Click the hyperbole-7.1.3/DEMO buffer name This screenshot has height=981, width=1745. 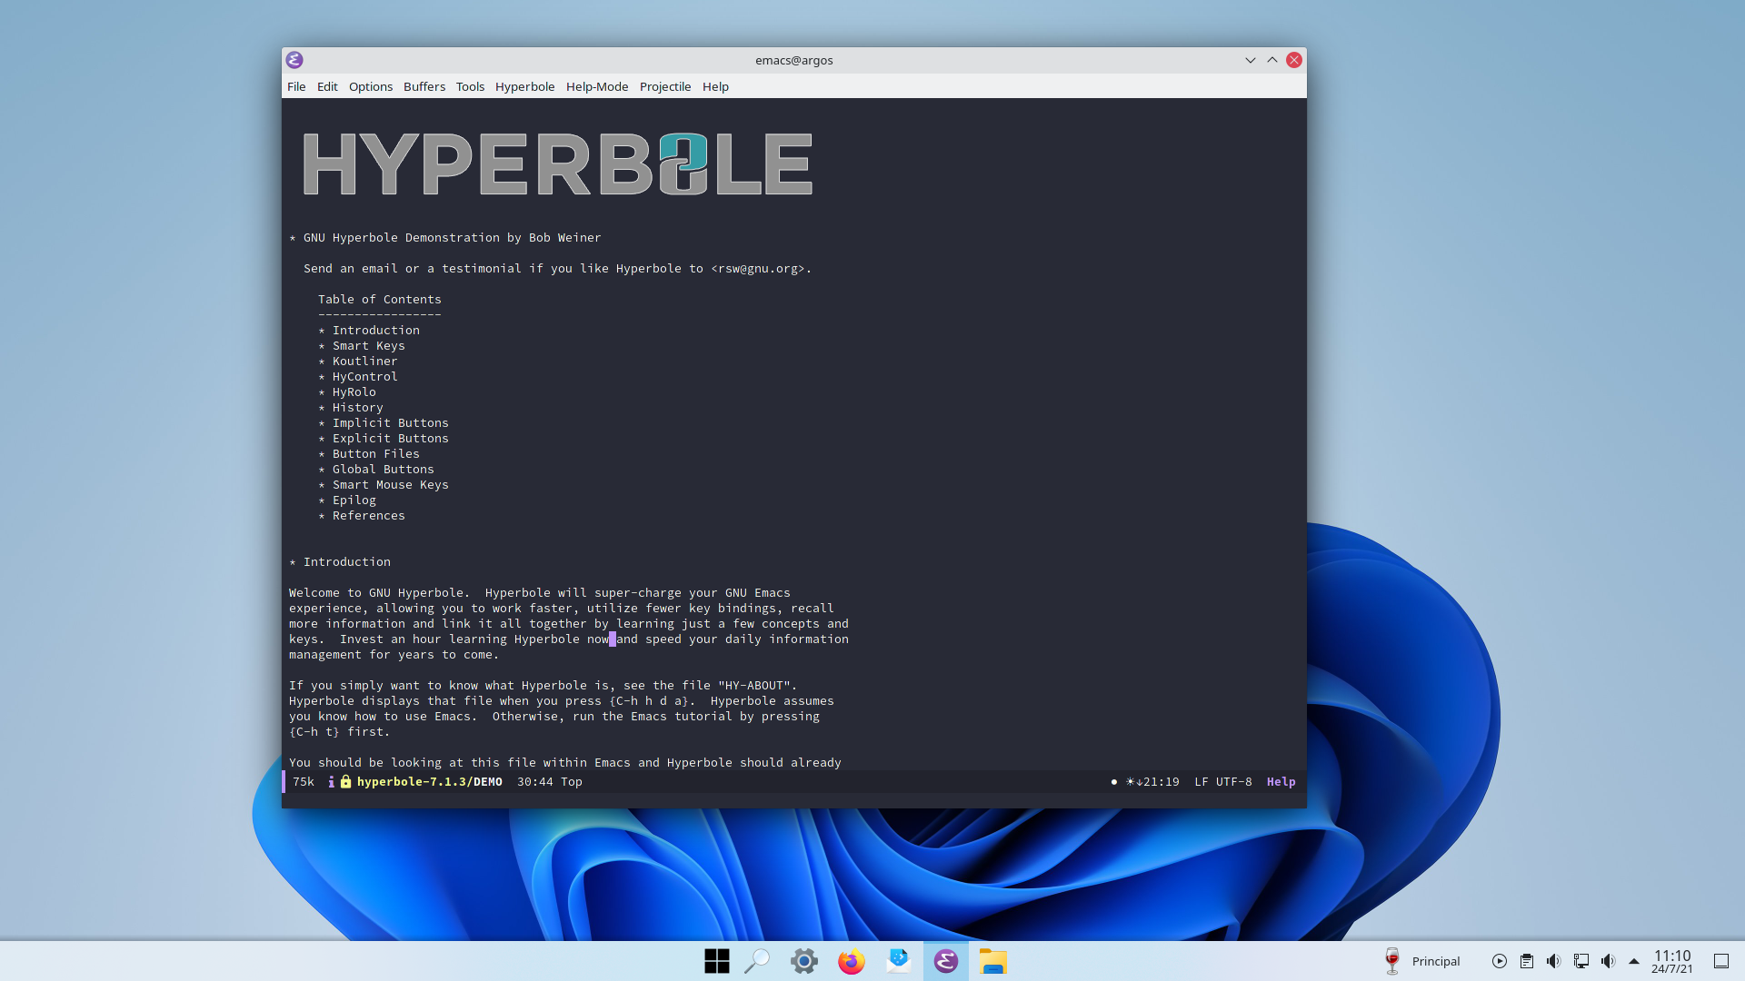(429, 782)
